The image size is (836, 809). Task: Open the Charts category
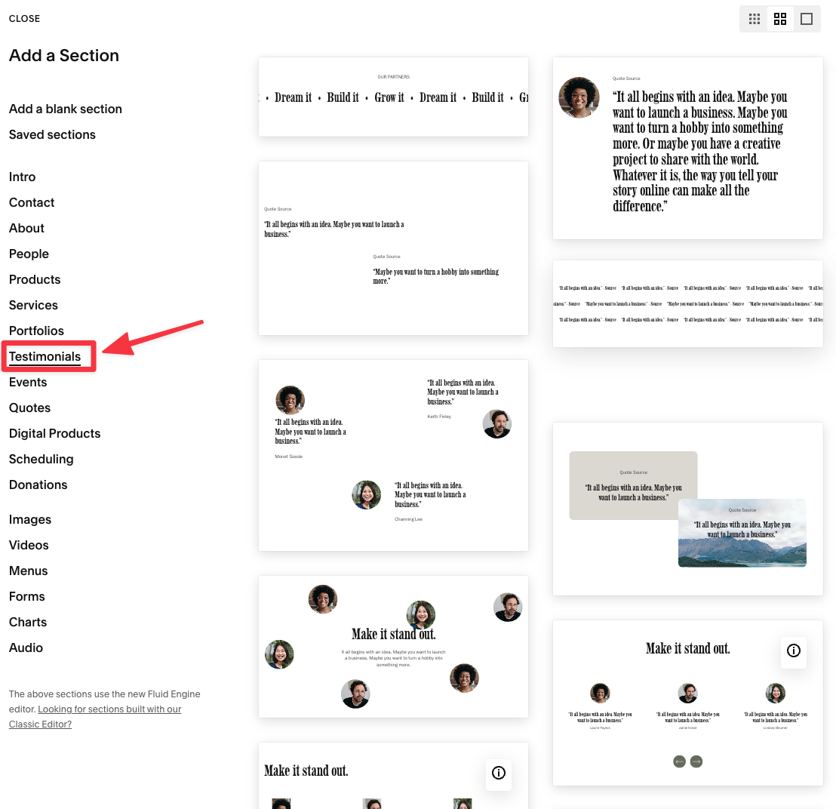click(x=27, y=622)
